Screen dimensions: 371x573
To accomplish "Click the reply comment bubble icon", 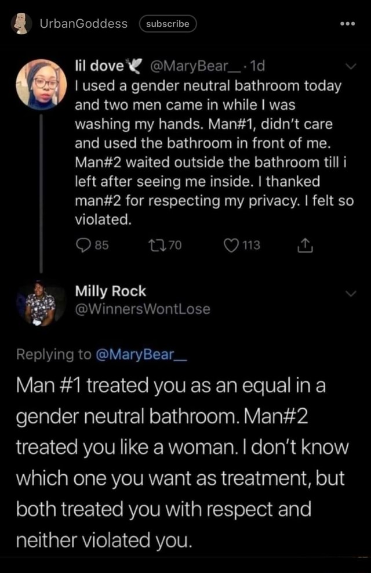I will tap(82, 246).
